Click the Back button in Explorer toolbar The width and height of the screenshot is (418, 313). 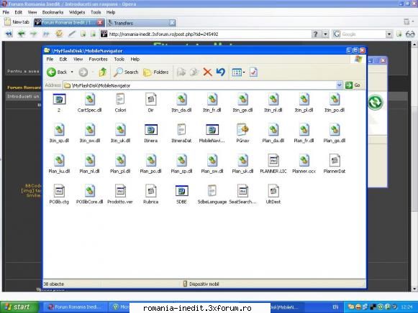57,72
